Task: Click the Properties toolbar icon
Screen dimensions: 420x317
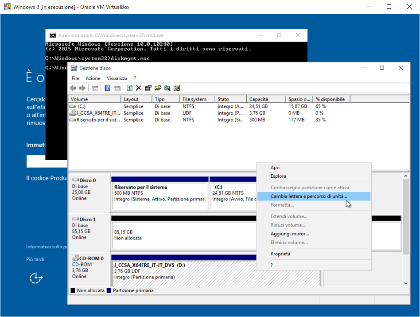Action: coord(148,88)
